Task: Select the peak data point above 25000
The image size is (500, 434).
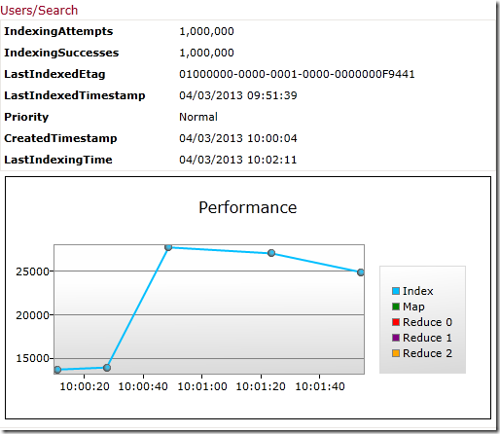Action: tap(168, 247)
